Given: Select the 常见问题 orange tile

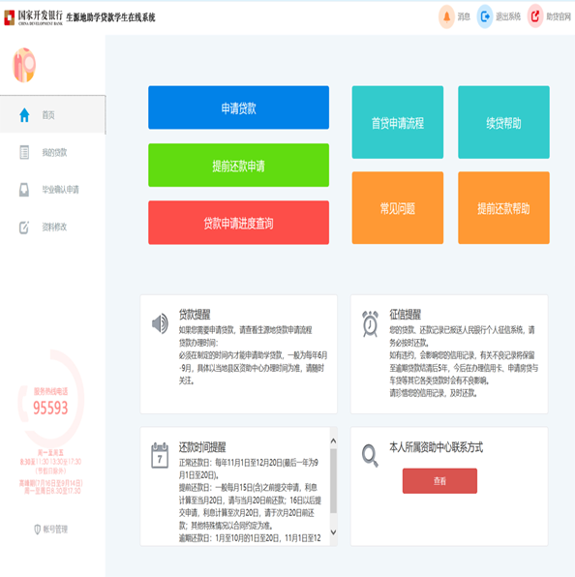Looking at the screenshot, I should [x=398, y=208].
